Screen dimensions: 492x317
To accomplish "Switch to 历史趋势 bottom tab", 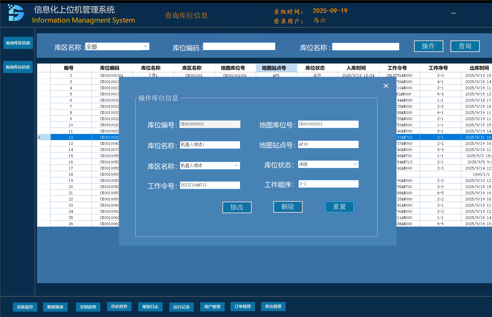I will pyautogui.click(x=119, y=307).
